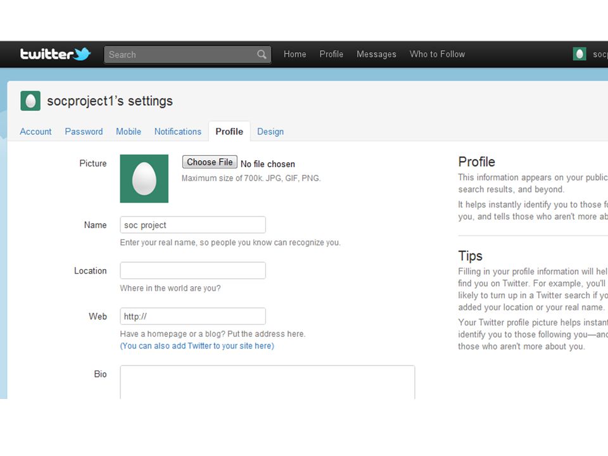Go to Home in the top navigation
This screenshot has width=608, height=456.
click(x=294, y=54)
